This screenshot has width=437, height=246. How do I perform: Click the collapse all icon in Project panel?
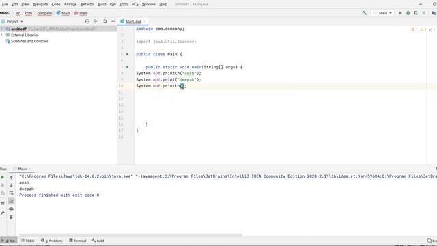pyautogui.click(x=96, y=21)
